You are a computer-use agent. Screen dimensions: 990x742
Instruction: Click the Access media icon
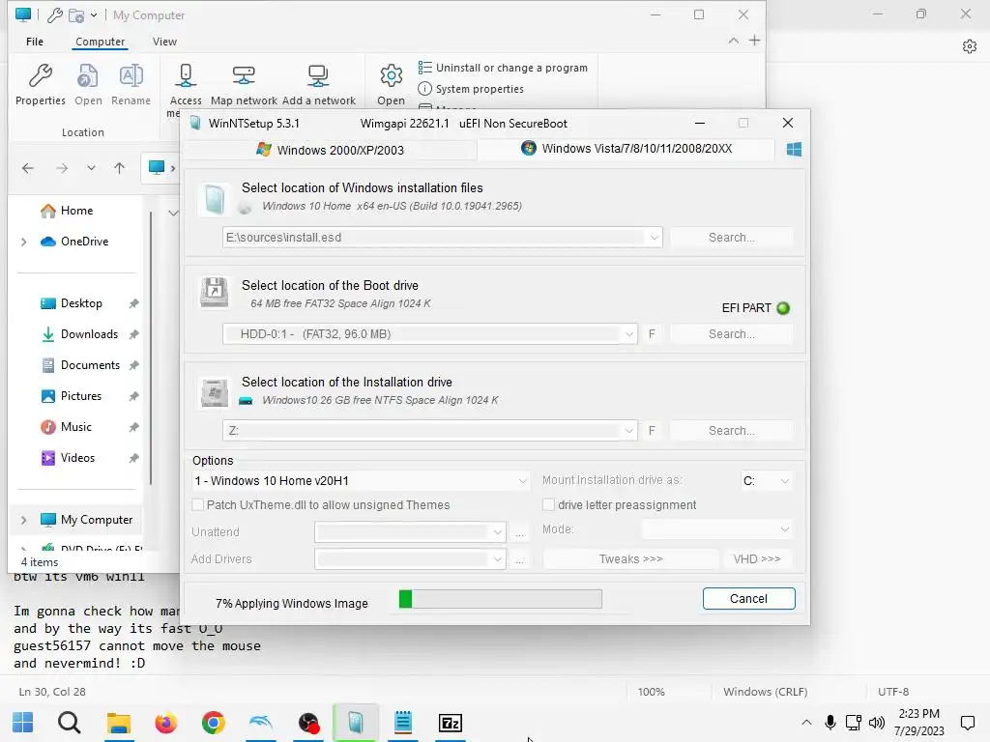[186, 75]
